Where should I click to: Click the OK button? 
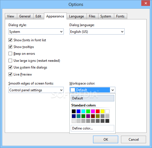(105, 139)
